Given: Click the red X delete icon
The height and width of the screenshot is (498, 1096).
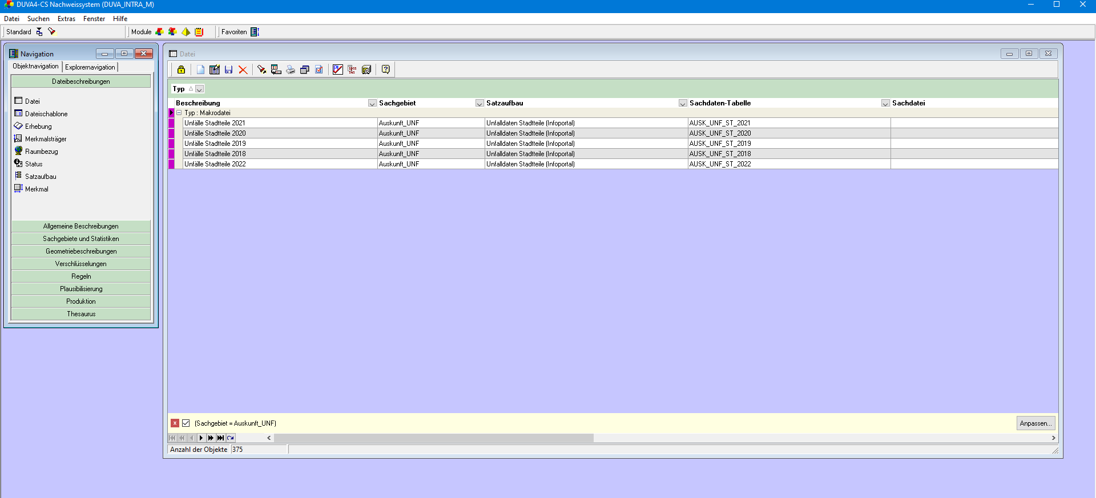Looking at the screenshot, I should click(243, 70).
